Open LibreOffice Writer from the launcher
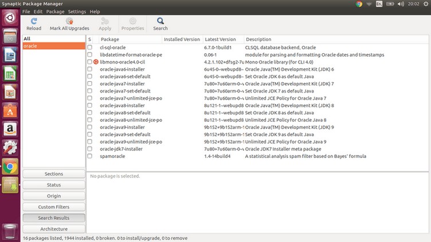The height and width of the screenshot is (242, 431). pyautogui.click(x=10, y=55)
